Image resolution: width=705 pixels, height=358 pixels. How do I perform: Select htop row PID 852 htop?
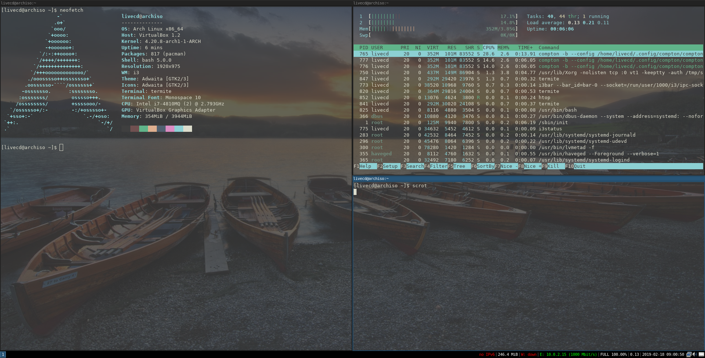pos(528,98)
